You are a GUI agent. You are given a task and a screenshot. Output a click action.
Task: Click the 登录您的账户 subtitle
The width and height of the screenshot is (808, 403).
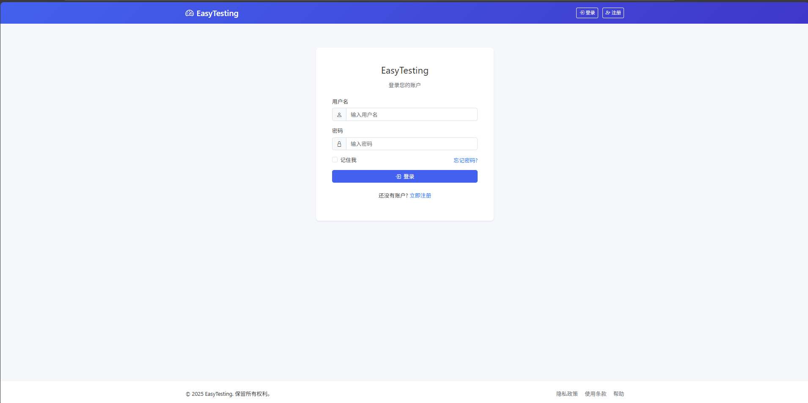[405, 85]
